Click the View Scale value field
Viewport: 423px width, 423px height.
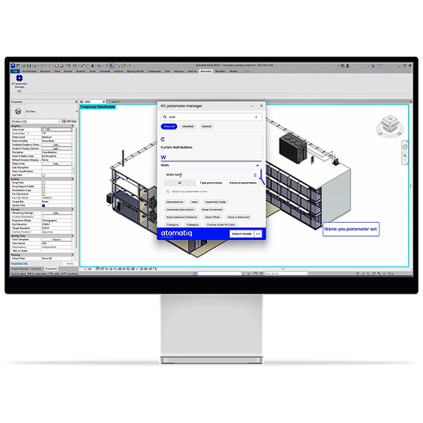point(57,129)
